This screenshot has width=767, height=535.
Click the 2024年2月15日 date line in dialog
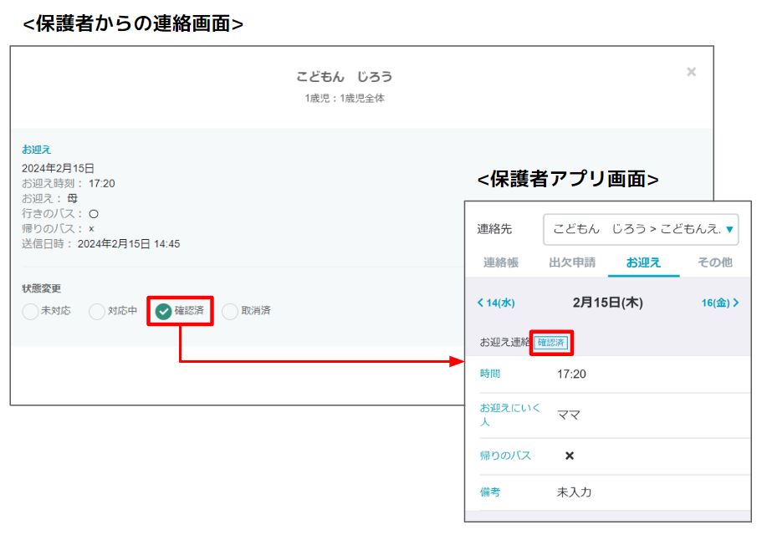58,168
